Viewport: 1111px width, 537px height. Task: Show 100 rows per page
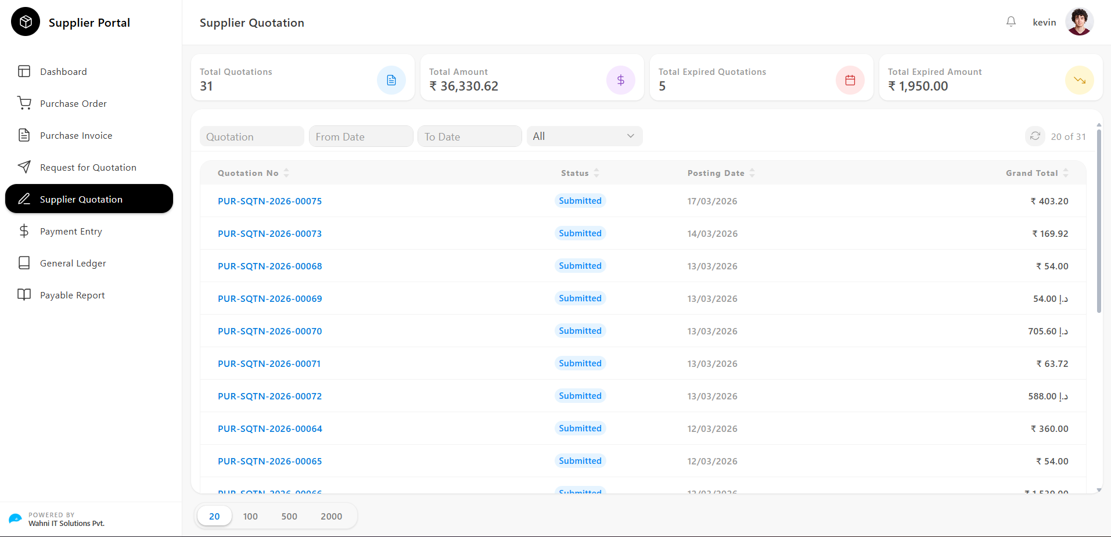250,516
